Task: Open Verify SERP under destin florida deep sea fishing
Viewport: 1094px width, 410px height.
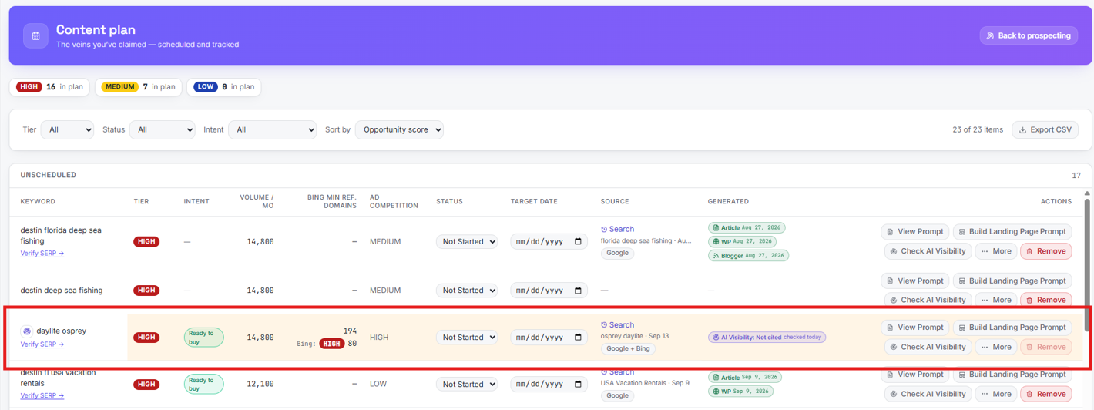Action: pos(42,253)
